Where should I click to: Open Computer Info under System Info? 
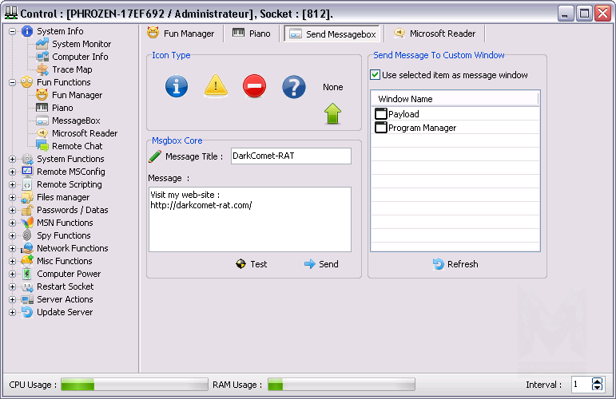pos(80,57)
